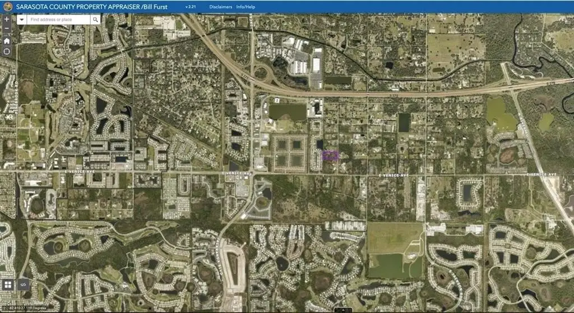Expand the search source dropdown arrow

click(21, 19)
